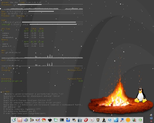Launch the terminal from the dock

62,120
